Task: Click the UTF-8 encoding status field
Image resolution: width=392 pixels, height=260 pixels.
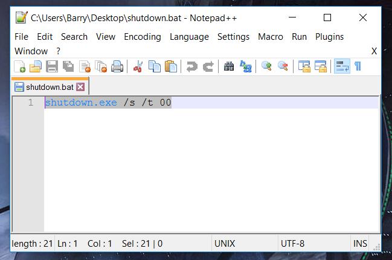Action: pos(292,244)
